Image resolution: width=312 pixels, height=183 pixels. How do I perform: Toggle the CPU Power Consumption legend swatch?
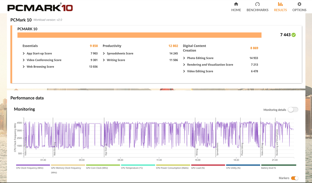point(173,165)
